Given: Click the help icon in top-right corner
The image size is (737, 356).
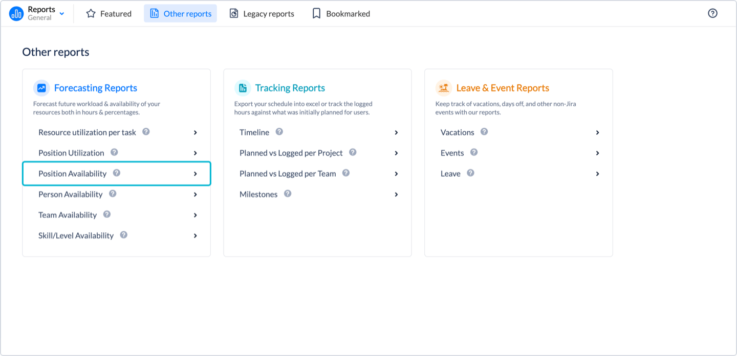Looking at the screenshot, I should pyautogui.click(x=712, y=13).
